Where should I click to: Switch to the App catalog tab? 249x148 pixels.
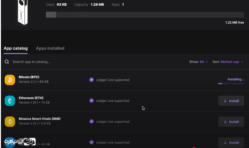tap(16, 48)
